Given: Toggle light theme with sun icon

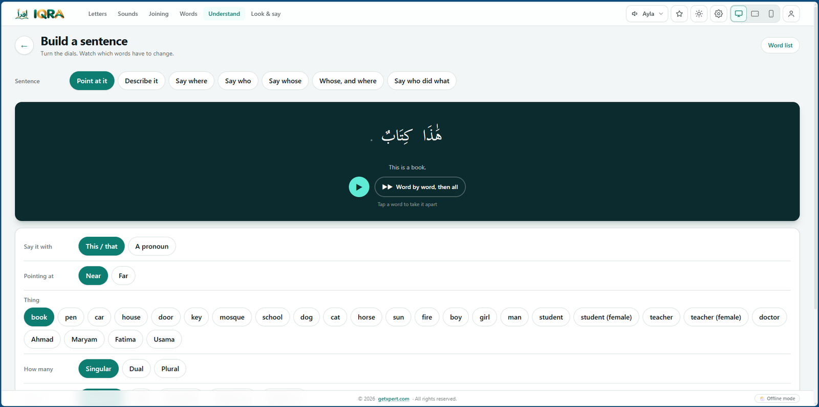Looking at the screenshot, I should click(x=699, y=14).
